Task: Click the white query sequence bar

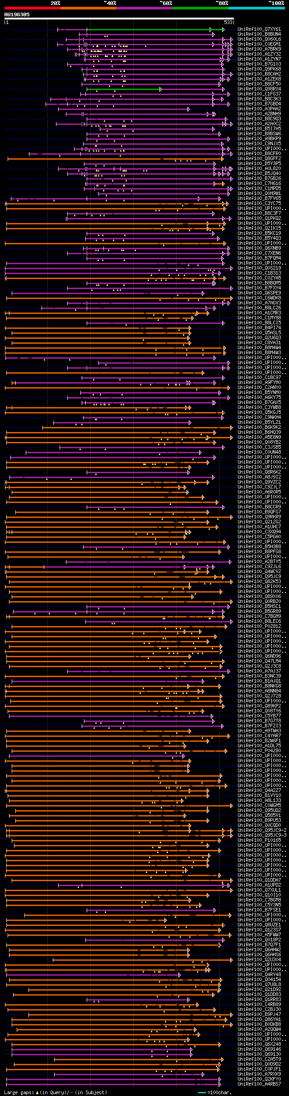Action: [119, 19]
